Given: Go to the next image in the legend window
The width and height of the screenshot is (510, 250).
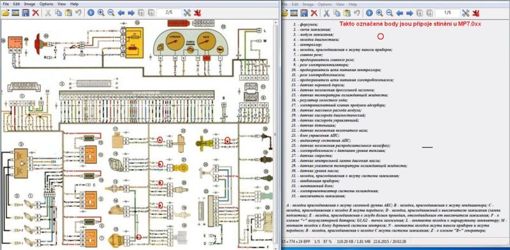Looking at the screenshot, I should (409, 13).
